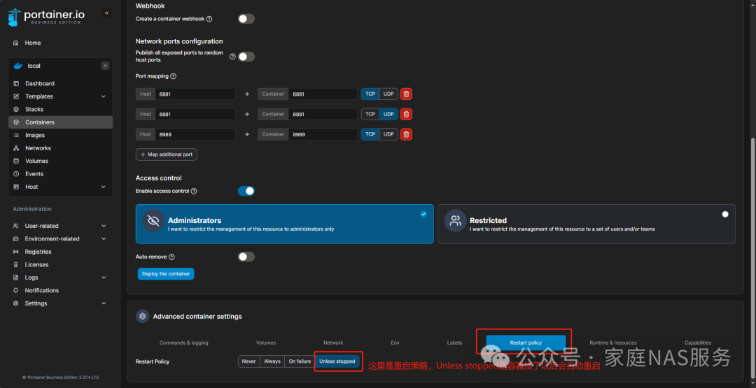Select the Restricted access option
Viewport: 756px width, 388px height.
coord(587,224)
